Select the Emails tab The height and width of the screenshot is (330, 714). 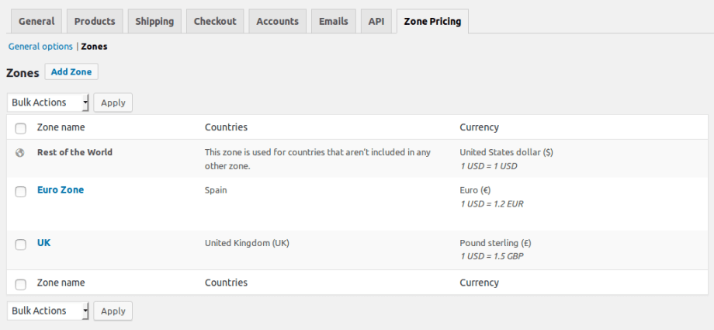pyautogui.click(x=333, y=22)
